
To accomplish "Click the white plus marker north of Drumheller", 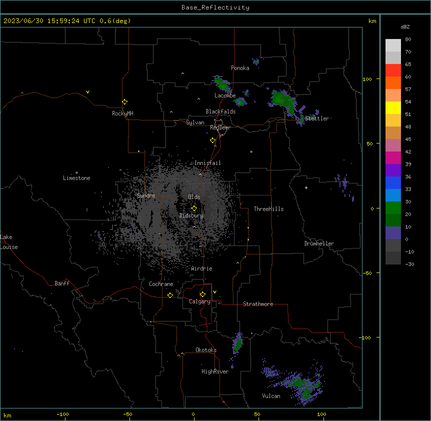I will (x=306, y=187).
